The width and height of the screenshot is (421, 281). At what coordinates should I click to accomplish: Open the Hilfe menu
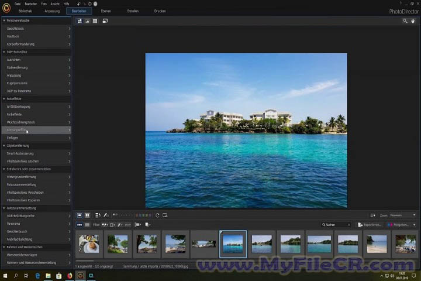[66, 4]
